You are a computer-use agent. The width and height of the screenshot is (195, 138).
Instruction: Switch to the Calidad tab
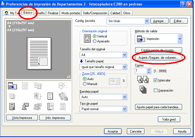115,13
